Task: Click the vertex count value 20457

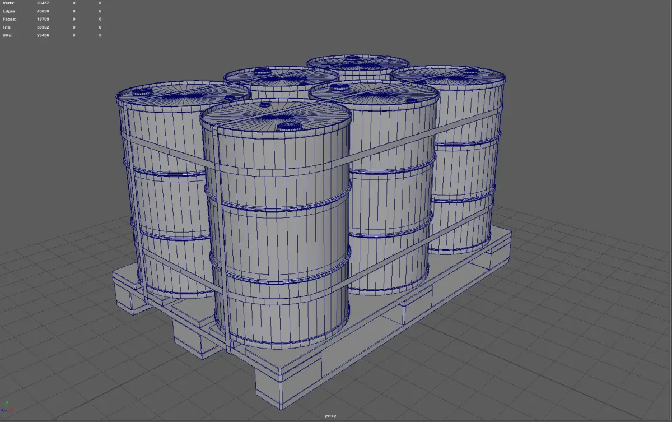Action: (43, 3)
